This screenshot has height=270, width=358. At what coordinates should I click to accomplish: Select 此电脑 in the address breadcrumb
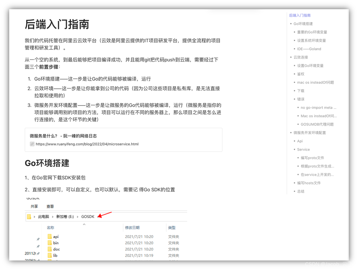point(43,217)
